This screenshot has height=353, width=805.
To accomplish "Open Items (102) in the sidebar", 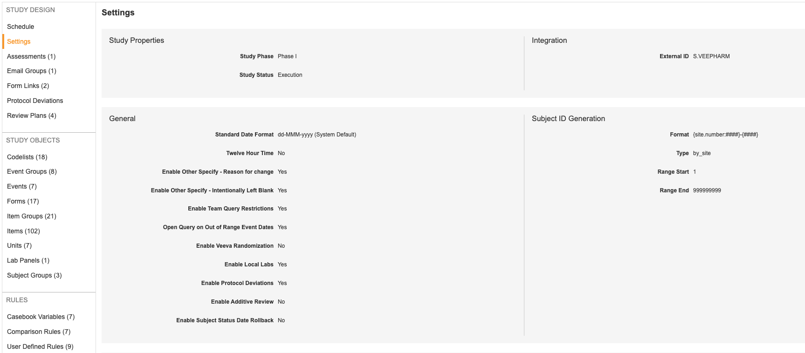I will coord(23,231).
